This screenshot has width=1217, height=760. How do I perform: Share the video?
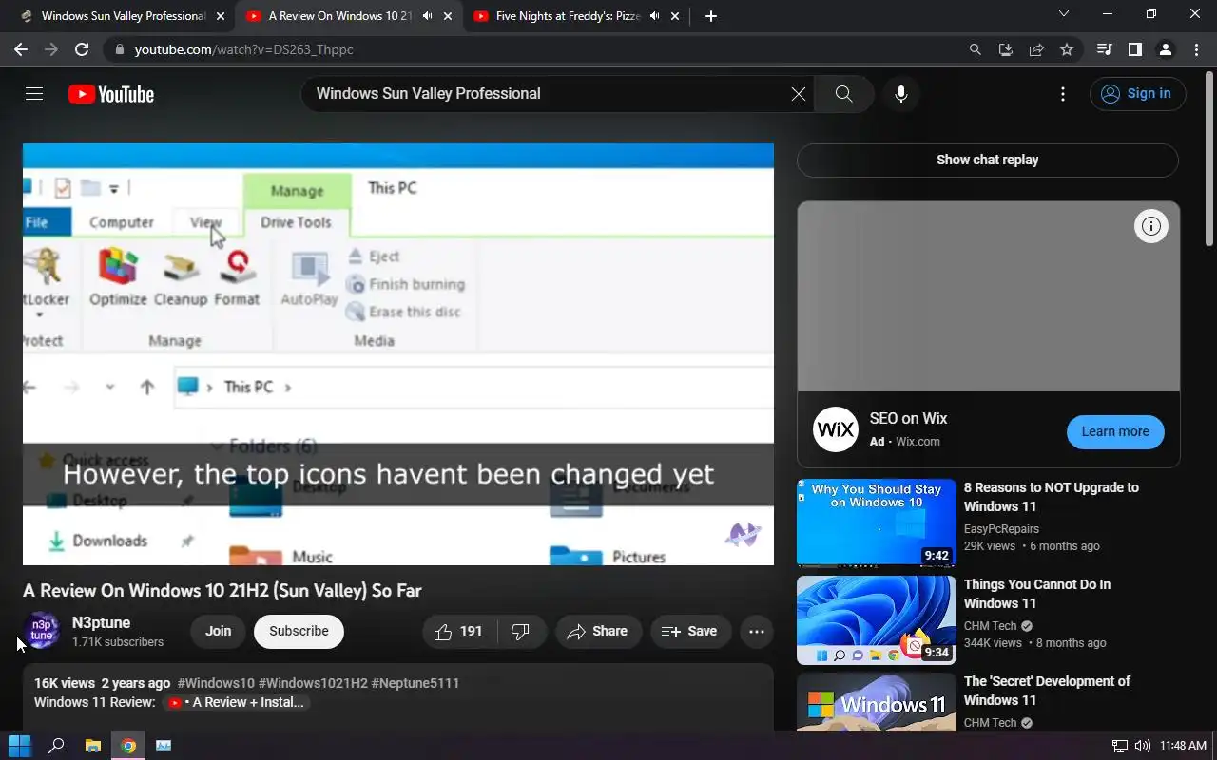coord(598,631)
